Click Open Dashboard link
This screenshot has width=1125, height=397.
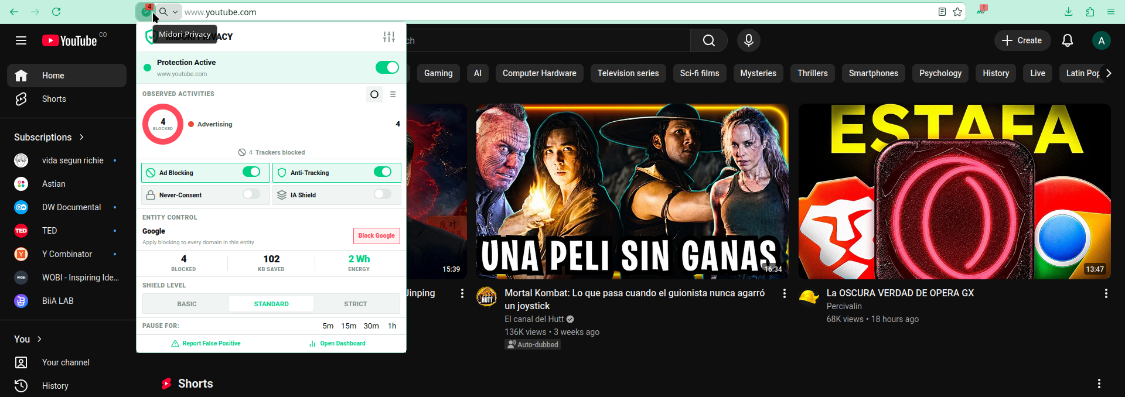[337, 344]
